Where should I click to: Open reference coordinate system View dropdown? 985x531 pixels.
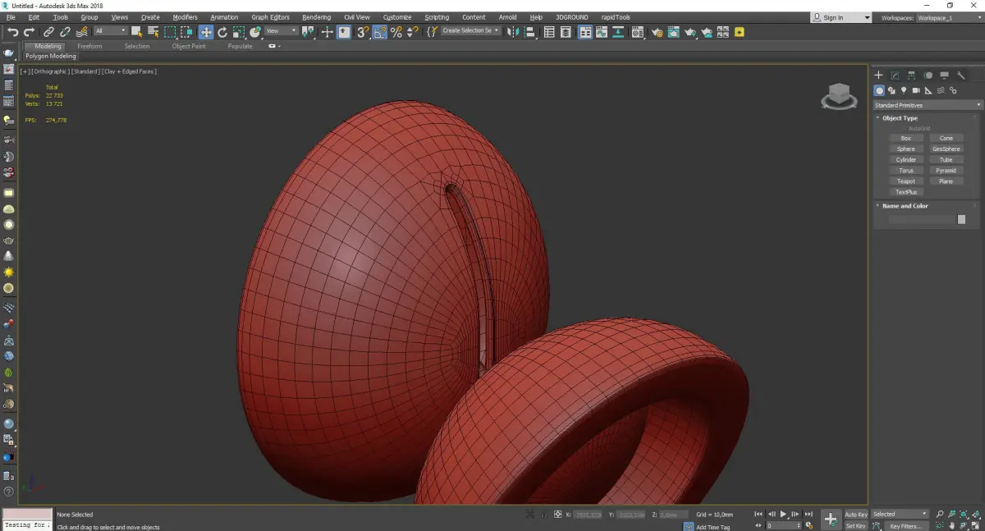point(281,31)
